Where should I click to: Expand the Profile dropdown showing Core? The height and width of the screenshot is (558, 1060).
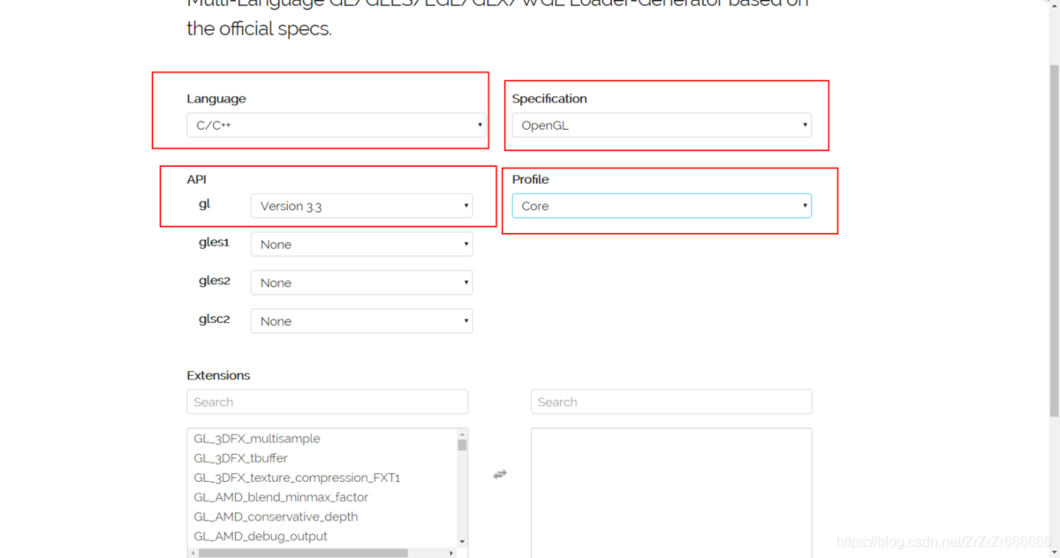662,206
